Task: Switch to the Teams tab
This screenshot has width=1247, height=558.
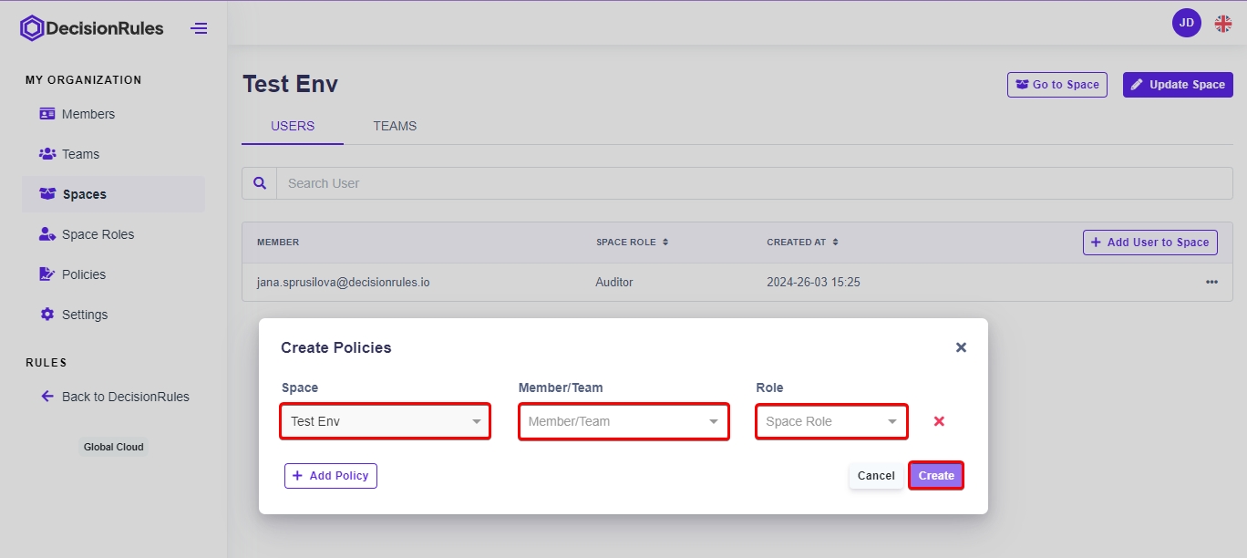Action: pos(395,126)
